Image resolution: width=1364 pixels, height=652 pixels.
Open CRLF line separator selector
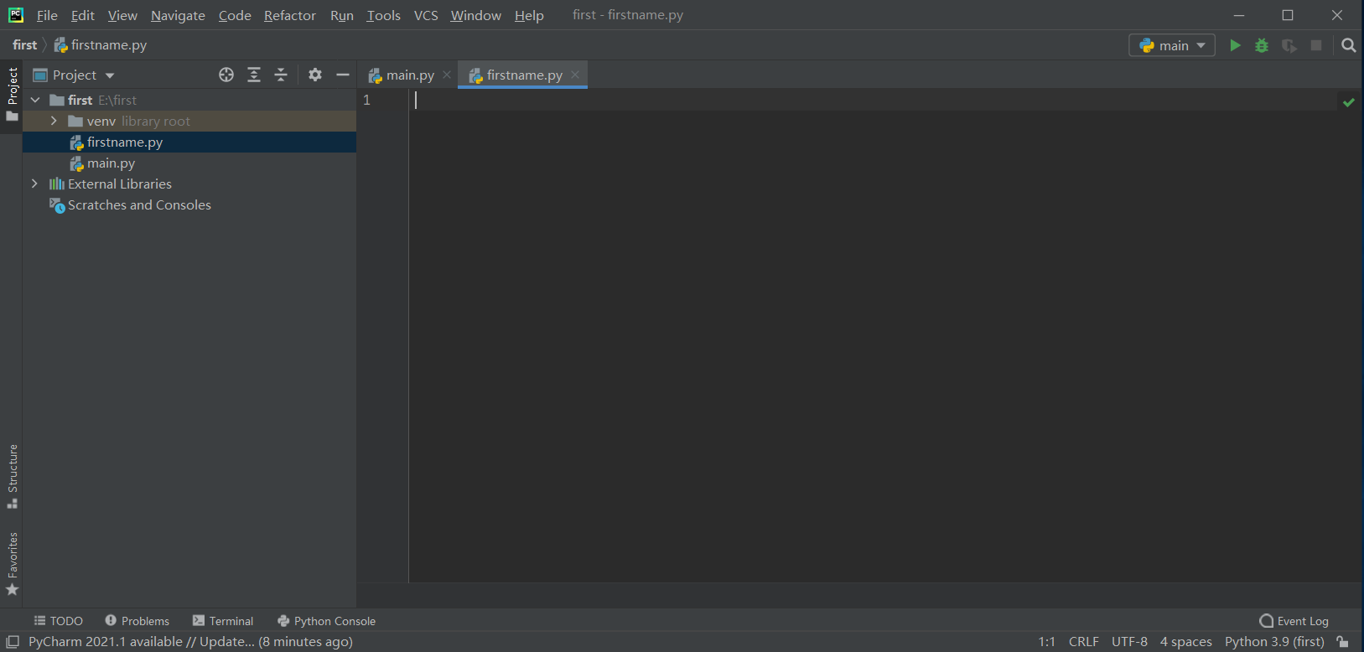pos(1083,642)
